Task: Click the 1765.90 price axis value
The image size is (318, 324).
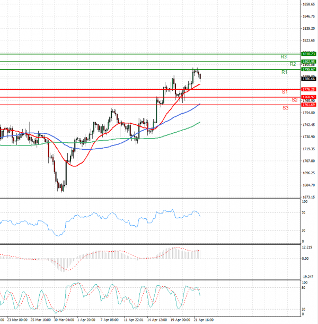Action: [308, 100]
